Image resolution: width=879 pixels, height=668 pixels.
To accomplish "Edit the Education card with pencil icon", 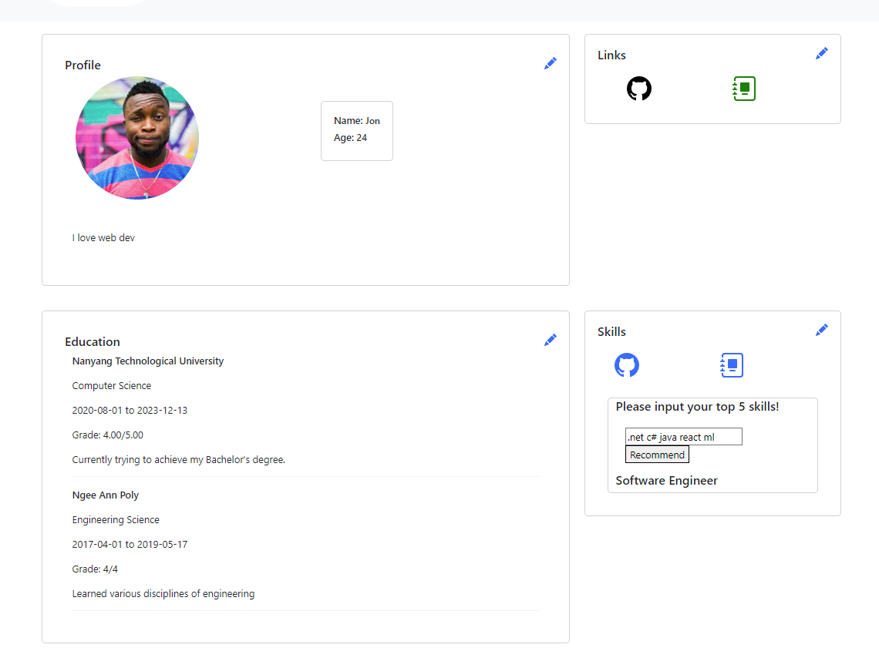I will 550,340.
